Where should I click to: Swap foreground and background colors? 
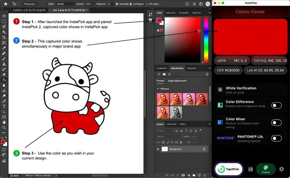pos(6,137)
